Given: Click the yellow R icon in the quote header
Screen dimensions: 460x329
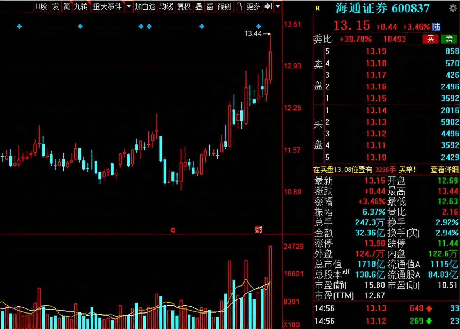Looking at the screenshot, I should (317, 9).
